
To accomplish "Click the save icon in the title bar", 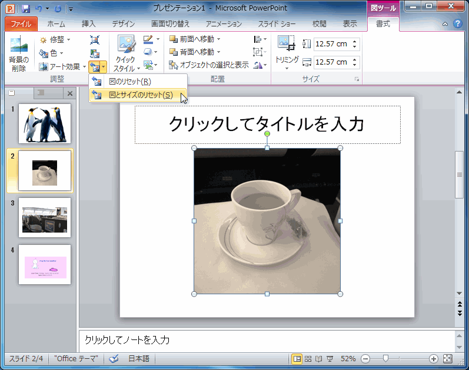I will [25, 9].
